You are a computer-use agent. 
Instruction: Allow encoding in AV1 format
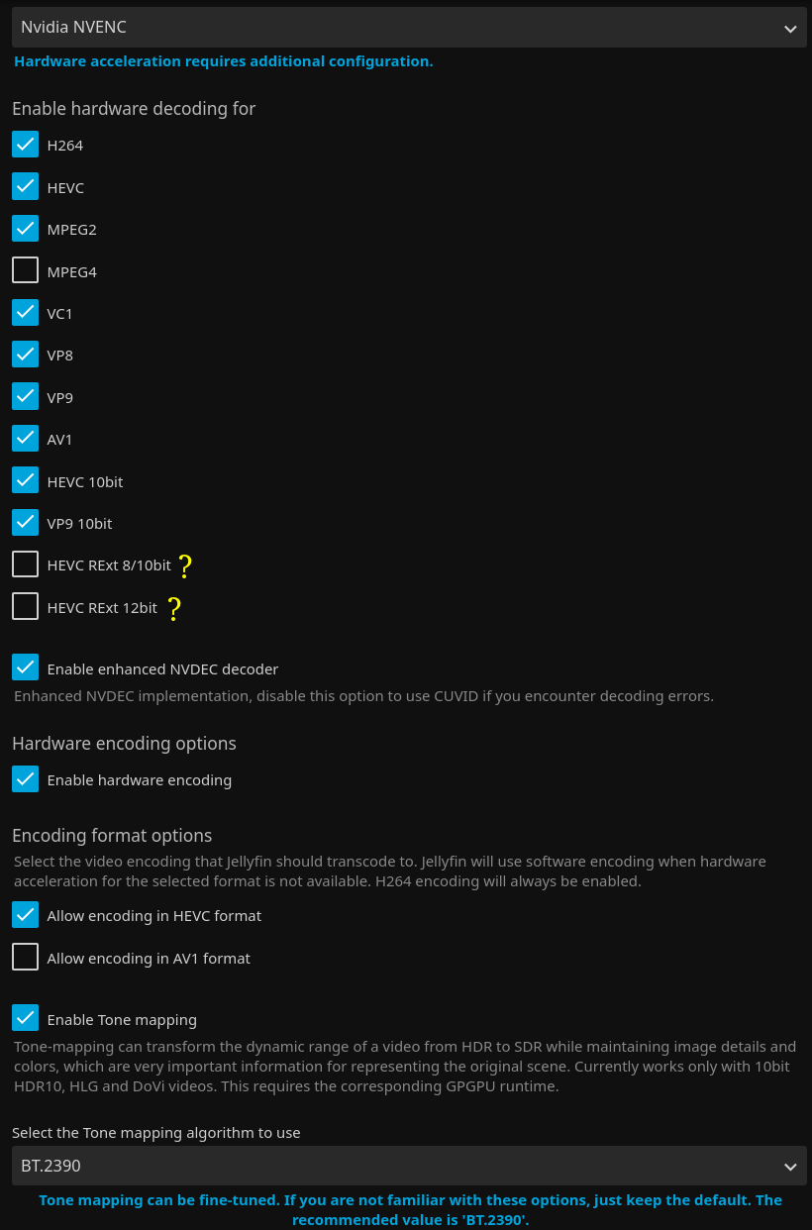coord(26,958)
